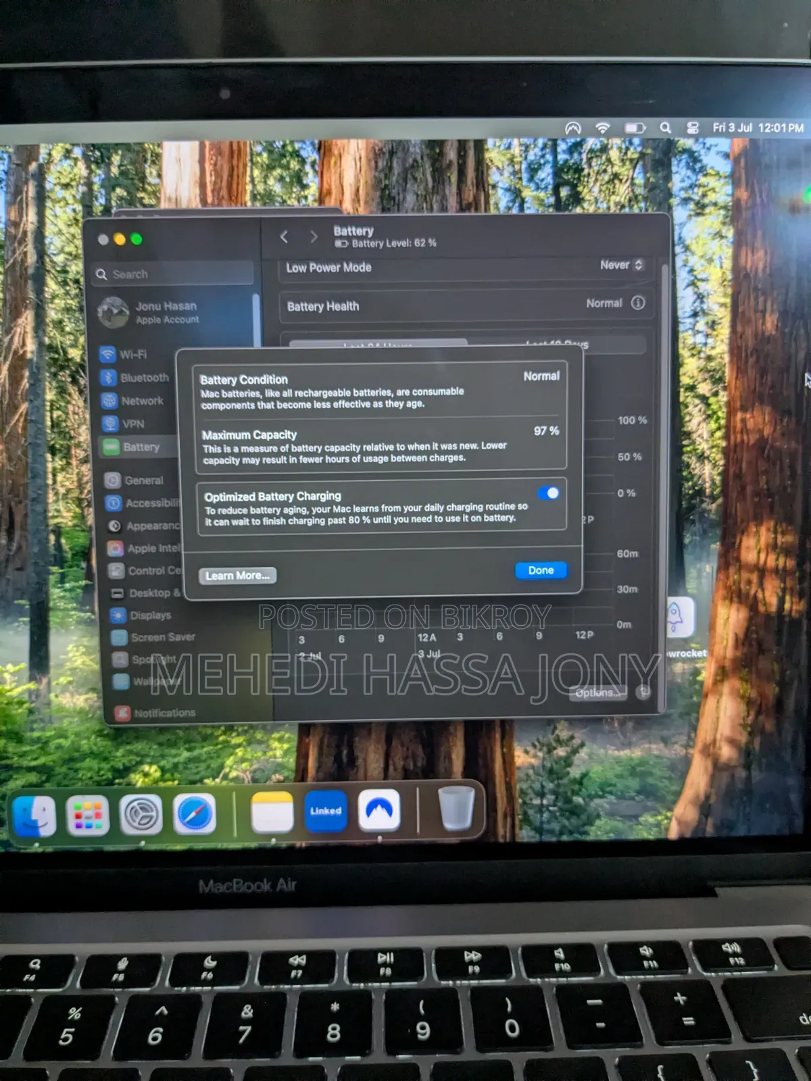Open the rocket desktop icon
Image resolution: width=811 pixels, height=1081 pixels.
tap(681, 616)
